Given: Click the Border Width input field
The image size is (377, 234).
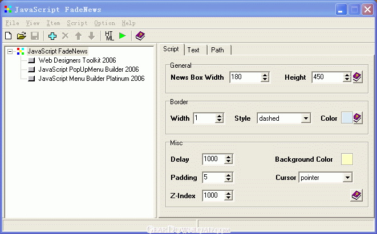Looking at the screenshot, I should click(x=204, y=118).
